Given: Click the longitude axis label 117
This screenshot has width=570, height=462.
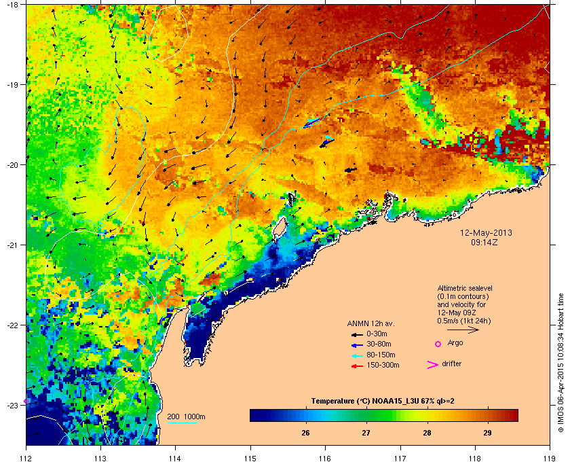Looking at the screenshot, I should (x=400, y=458).
